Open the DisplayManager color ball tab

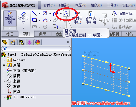38,42
